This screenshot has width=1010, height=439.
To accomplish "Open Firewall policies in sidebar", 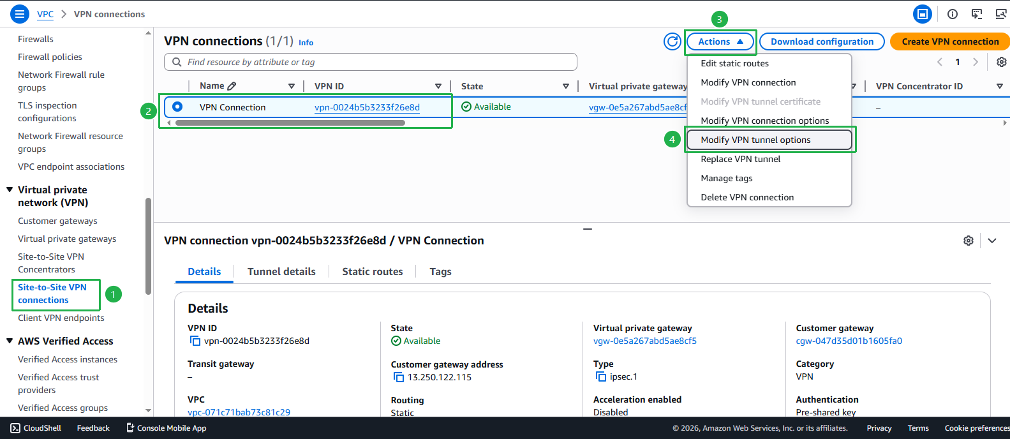I will tap(50, 57).
